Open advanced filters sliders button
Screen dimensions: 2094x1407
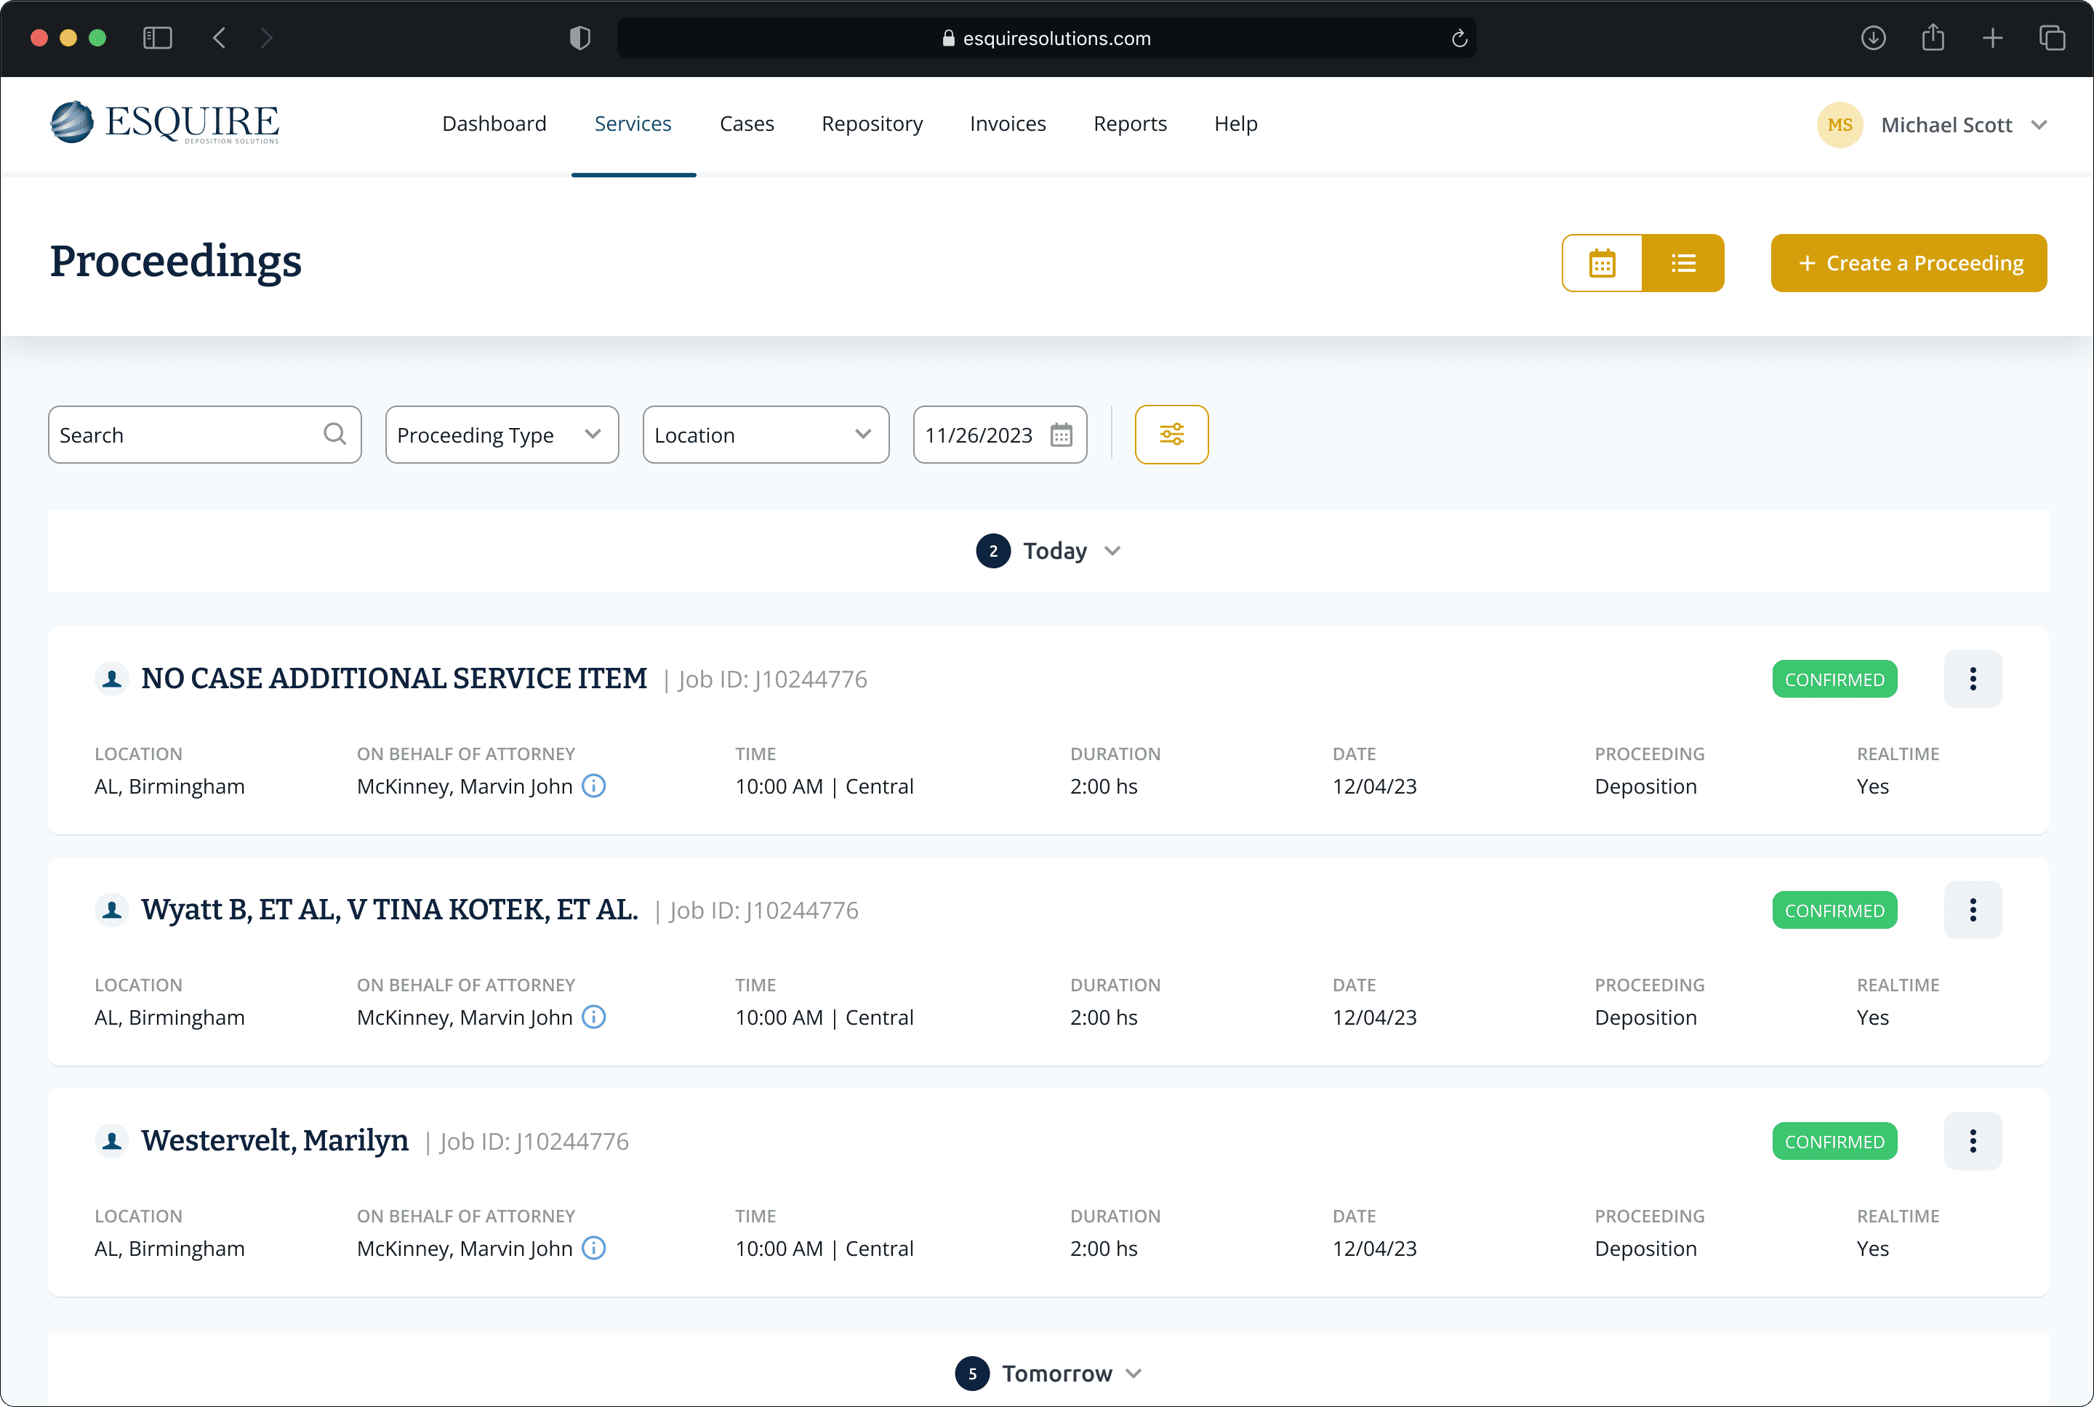[1171, 435]
